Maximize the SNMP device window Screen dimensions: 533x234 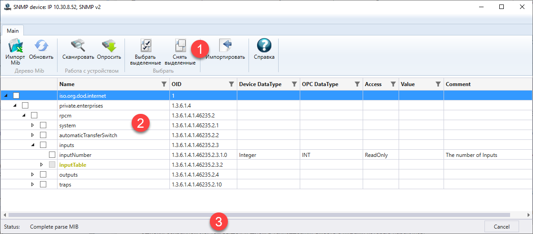click(502, 7)
